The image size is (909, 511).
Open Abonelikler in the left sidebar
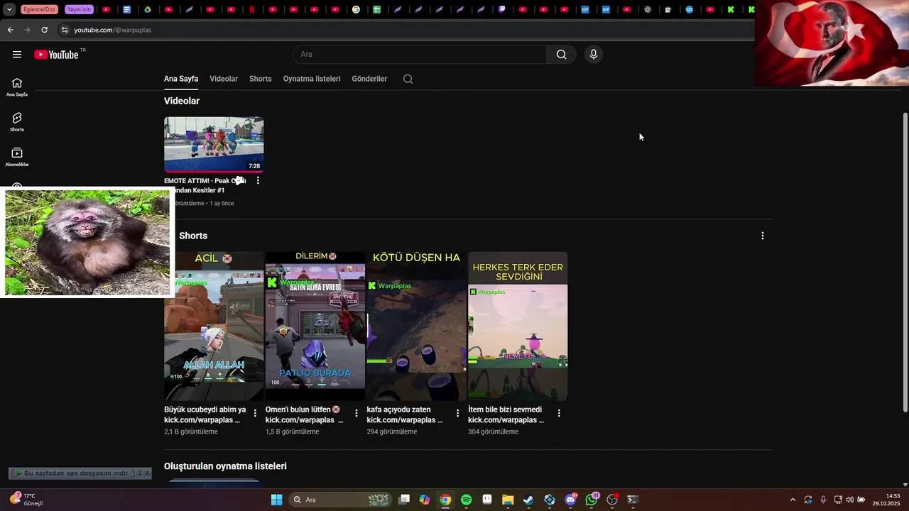17,158
